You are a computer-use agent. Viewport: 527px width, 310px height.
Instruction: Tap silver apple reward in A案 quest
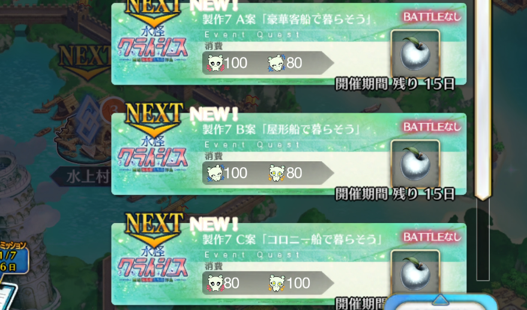[x=415, y=54]
